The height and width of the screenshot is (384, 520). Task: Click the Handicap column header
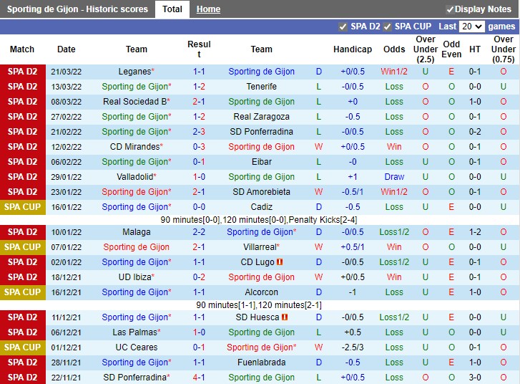pyautogui.click(x=352, y=49)
